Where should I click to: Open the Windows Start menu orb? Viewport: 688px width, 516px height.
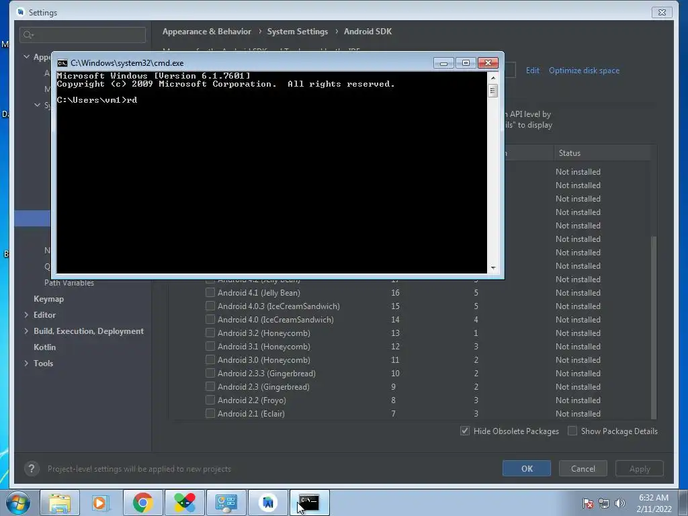tap(18, 503)
